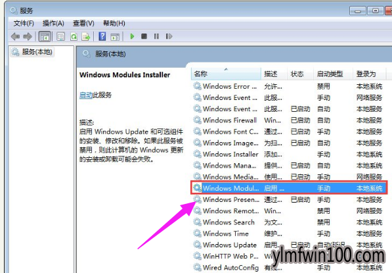Open the 文件(F) menu
Viewport: 392px width, 273px height.
(24, 23)
